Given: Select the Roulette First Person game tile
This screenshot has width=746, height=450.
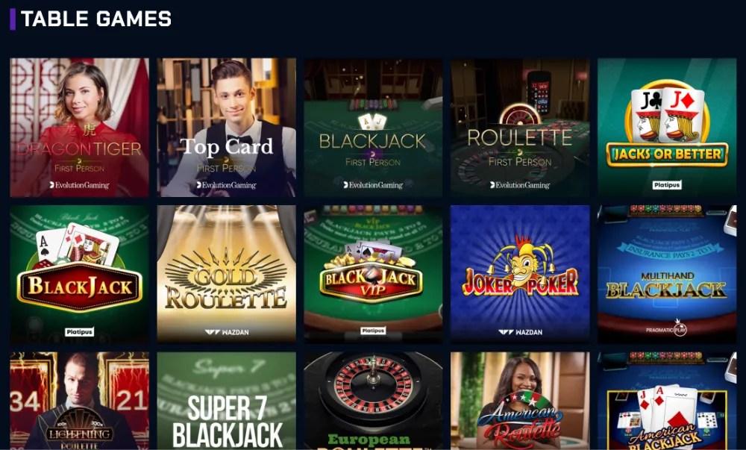Looking at the screenshot, I should coord(520,128).
